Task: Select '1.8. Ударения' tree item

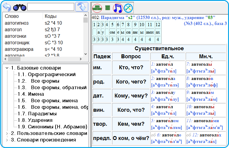Action: point(35,120)
